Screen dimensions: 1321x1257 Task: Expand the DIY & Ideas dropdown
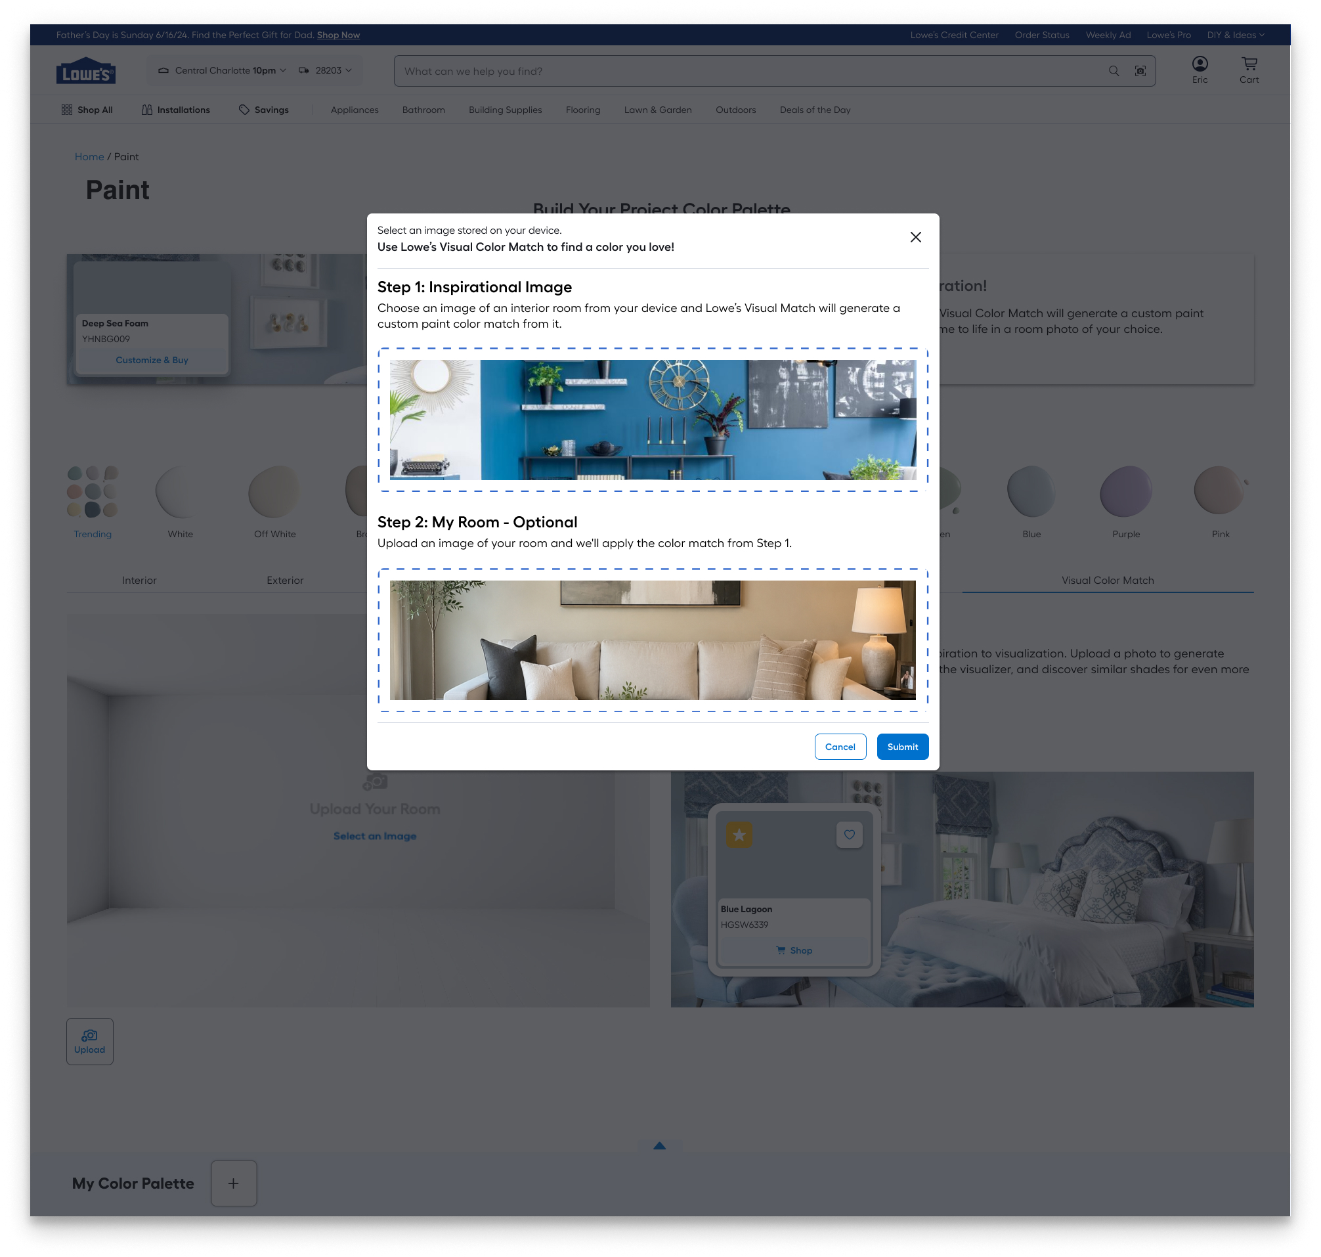tap(1235, 35)
